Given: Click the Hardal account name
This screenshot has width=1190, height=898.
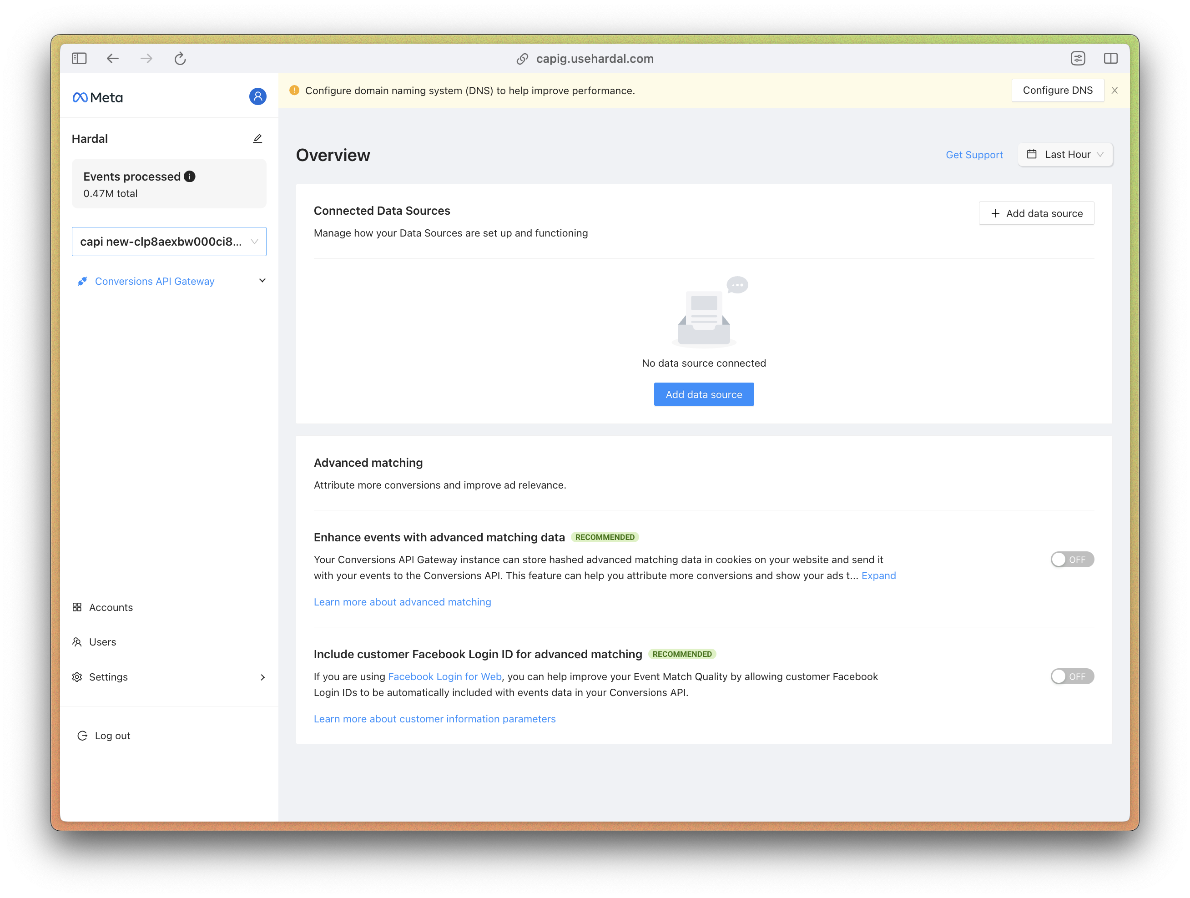Looking at the screenshot, I should [90, 139].
